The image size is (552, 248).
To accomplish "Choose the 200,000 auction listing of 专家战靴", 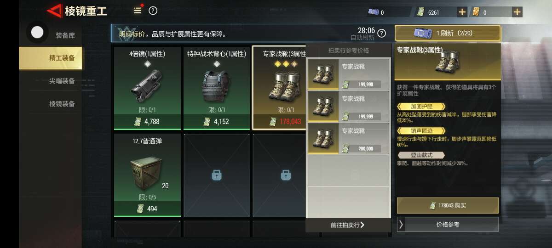I will coord(349,138).
